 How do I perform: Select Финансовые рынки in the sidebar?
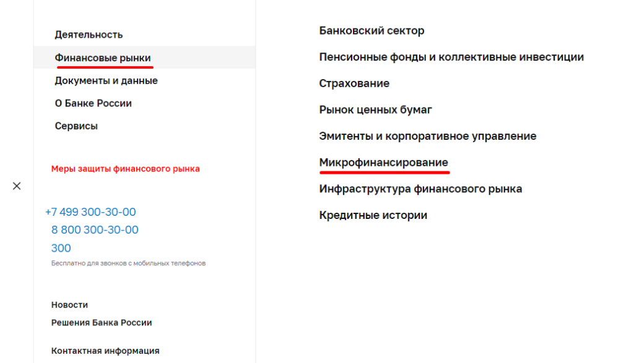[103, 58]
